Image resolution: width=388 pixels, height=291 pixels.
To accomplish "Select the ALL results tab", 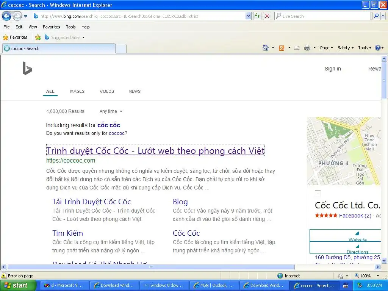I will pyautogui.click(x=50, y=91).
